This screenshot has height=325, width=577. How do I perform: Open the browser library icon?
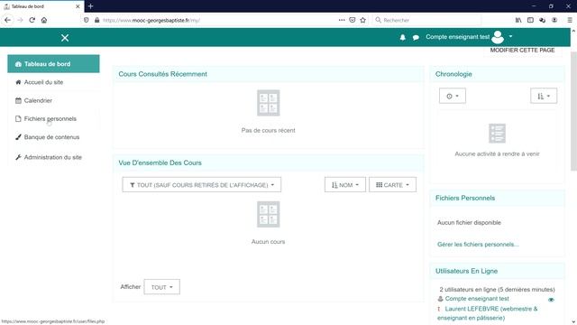518,20
